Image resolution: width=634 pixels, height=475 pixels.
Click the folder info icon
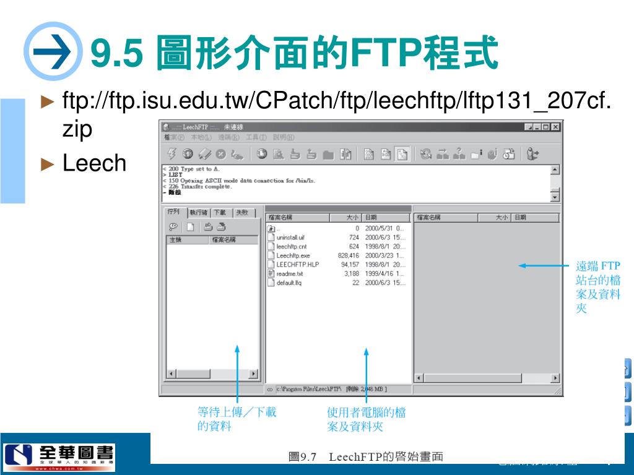pos(476,154)
